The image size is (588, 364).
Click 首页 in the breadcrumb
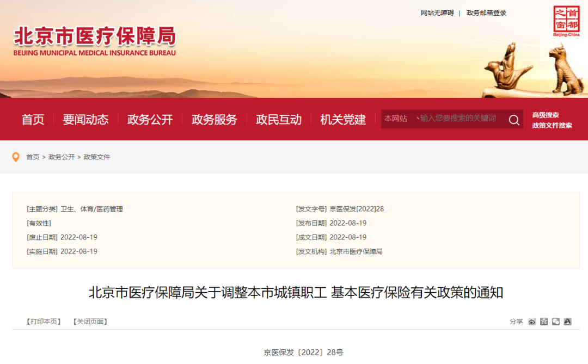click(33, 157)
